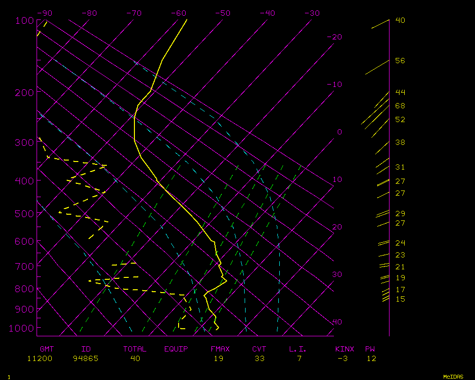Click the station ID value 94865
475x380 pixels.
pos(85,359)
